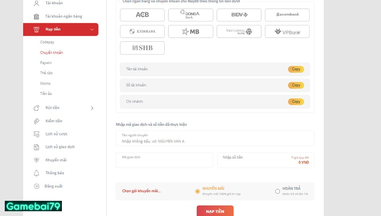Screen dimensions: 381x216
Task: Open Lịch sử cược history icon
Action: click(37, 134)
